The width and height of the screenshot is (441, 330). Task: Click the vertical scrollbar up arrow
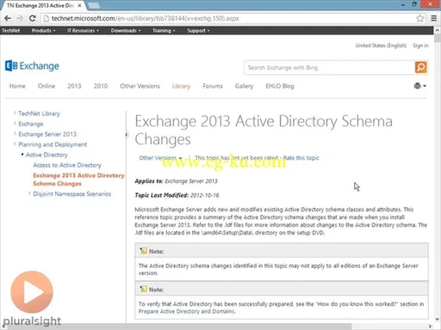point(438,30)
